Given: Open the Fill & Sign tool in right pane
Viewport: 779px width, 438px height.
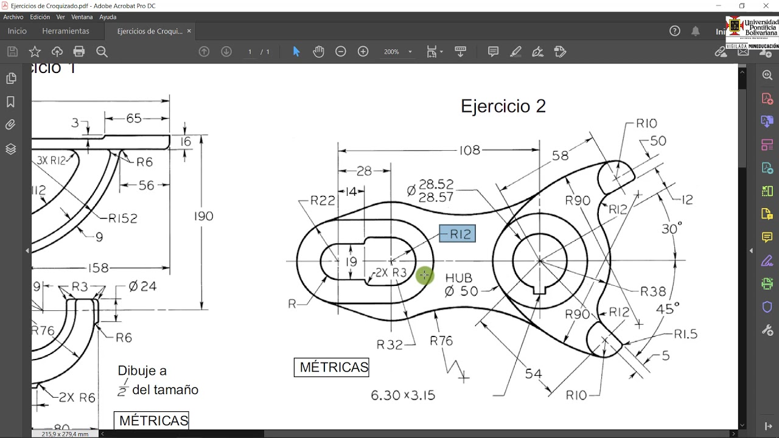Looking at the screenshot, I should [767, 260].
